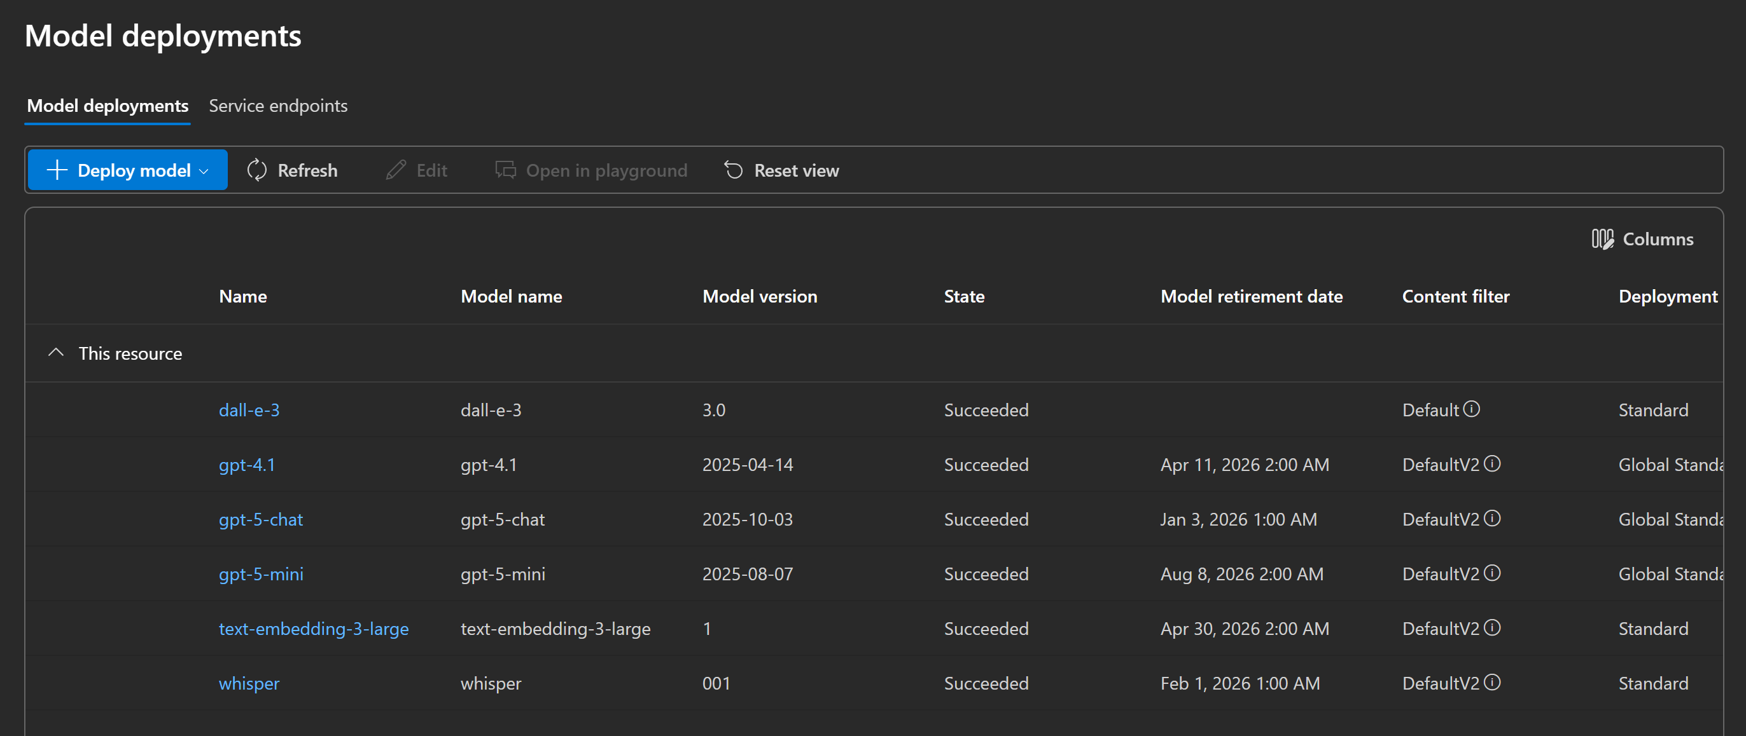1746x736 pixels.
Task: Collapse the This resource group chevron
Action: 56,353
